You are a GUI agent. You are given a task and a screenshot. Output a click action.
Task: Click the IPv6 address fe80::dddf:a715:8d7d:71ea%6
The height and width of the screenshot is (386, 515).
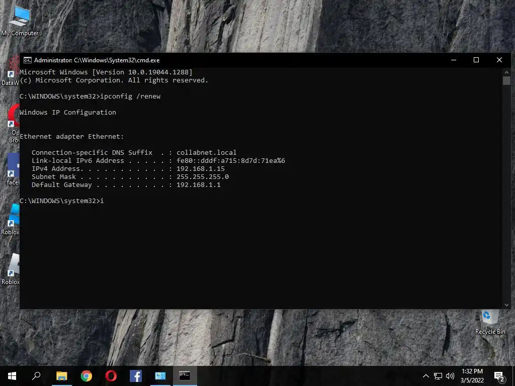point(230,160)
